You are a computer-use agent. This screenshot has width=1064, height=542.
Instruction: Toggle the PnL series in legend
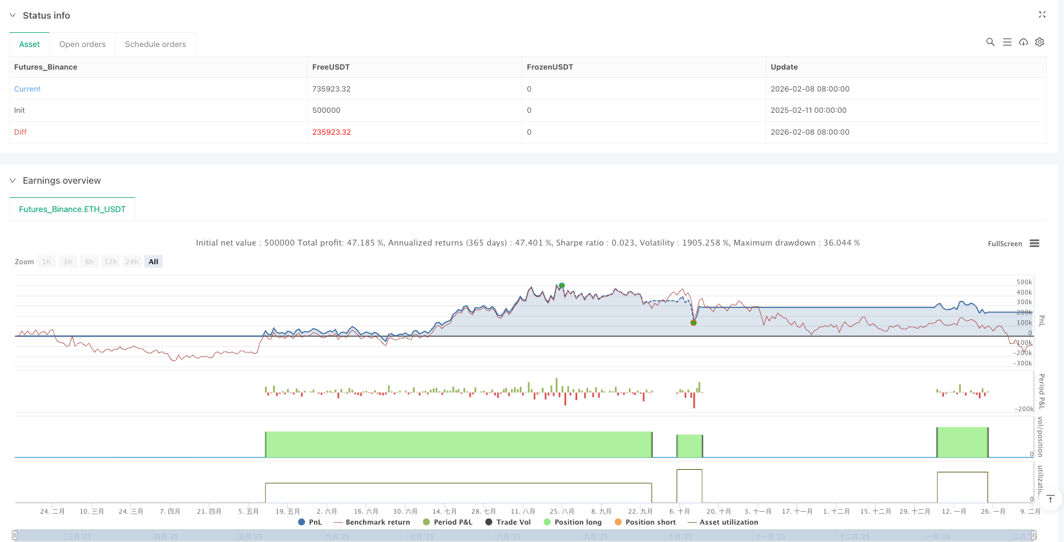click(310, 522)
